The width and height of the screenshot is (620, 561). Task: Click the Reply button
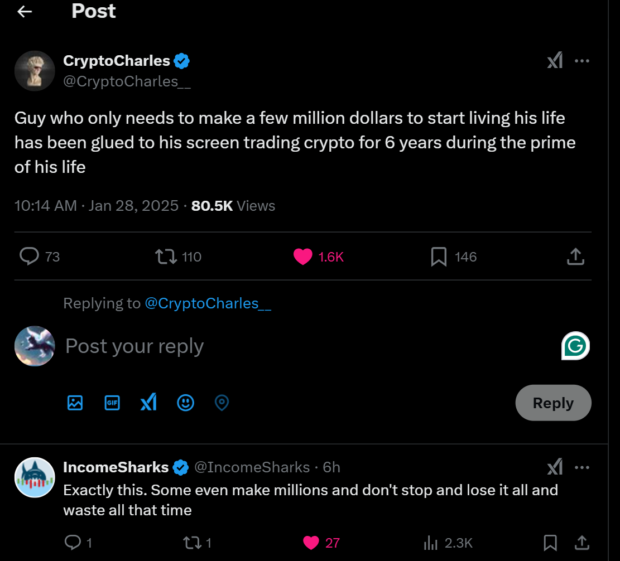(x=553, y=403)
